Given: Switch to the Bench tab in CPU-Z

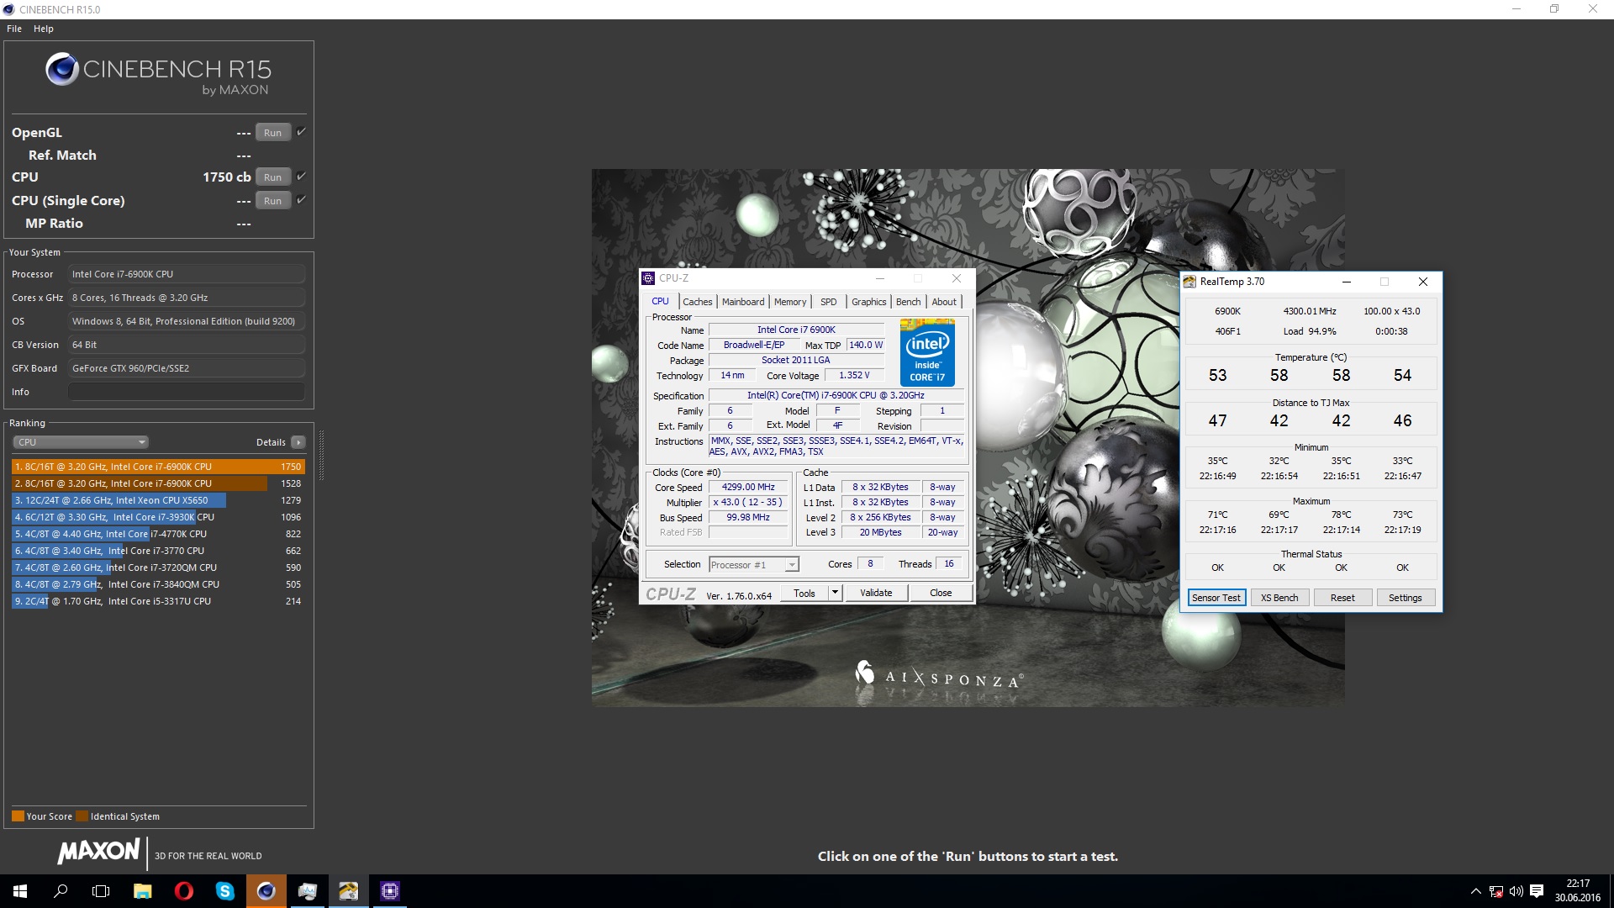Looking at the screenshot, I should [x=908, y=302].
